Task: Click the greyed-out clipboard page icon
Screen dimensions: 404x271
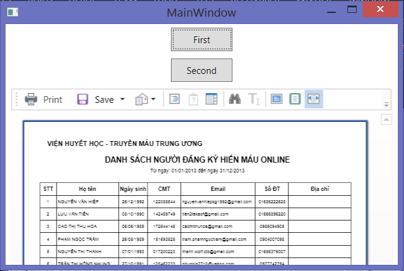Action: point(192,99)
